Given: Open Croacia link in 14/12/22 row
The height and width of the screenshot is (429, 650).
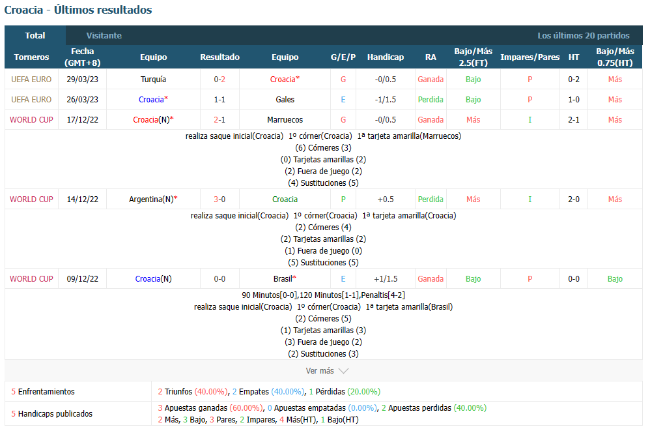Looking at the screenshot, I should (285, 200).
